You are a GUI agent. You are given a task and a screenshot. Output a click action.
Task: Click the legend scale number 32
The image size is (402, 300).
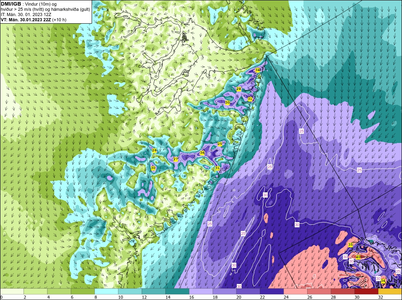[381, 297]
